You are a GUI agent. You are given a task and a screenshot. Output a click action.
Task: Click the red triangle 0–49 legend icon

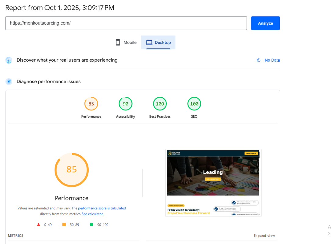pos(39,225)
